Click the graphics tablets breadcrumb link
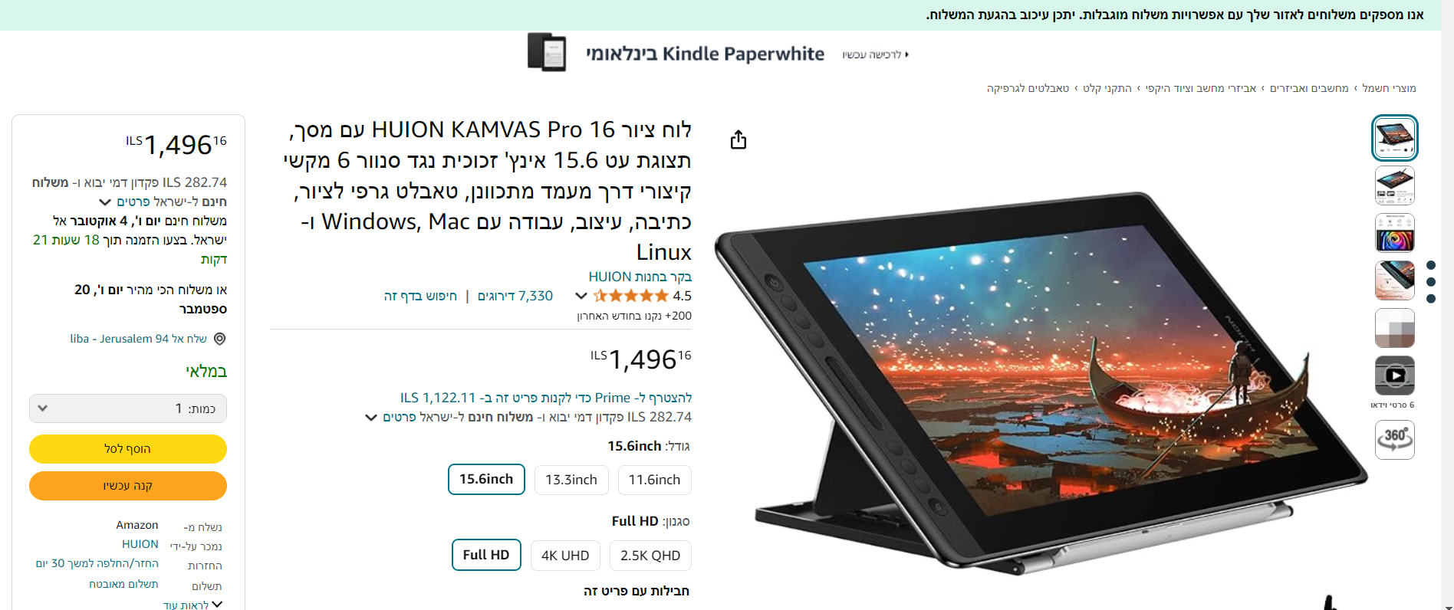 point(1028,88)
